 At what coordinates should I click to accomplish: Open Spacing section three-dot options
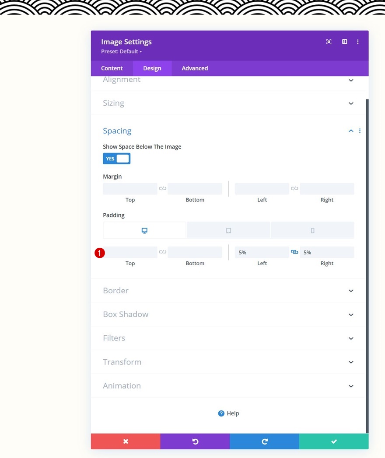click(x=360, y=131)
